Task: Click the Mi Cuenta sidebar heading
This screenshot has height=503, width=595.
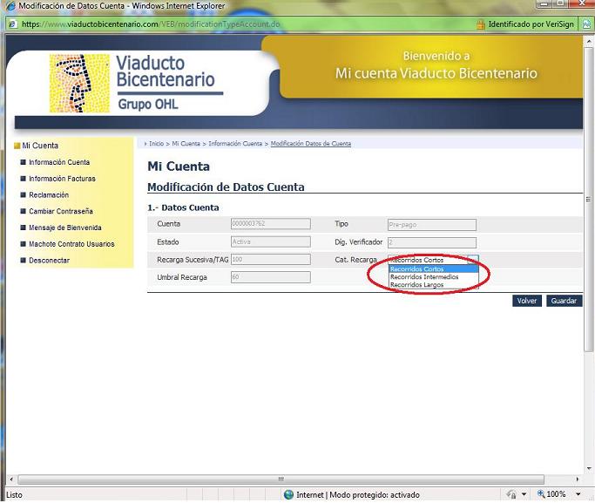Action: 40,146
